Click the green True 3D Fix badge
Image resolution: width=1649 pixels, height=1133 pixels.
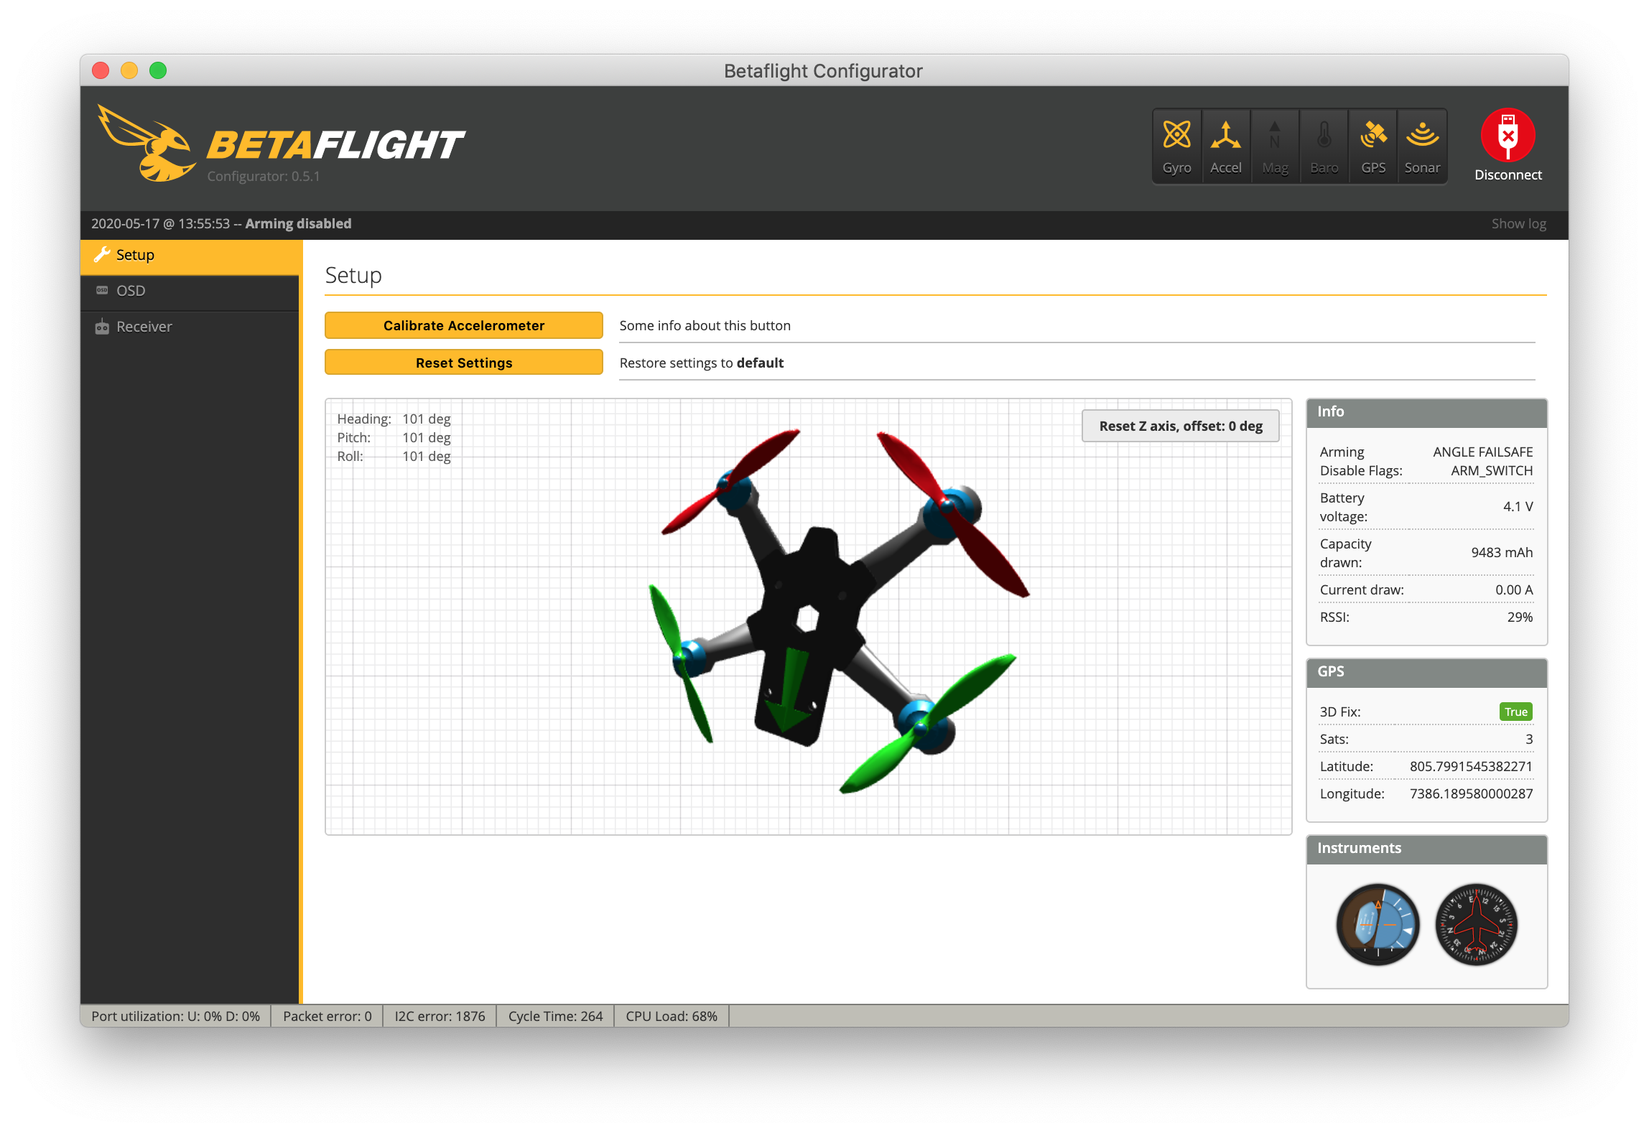[x=1515, y=712]
